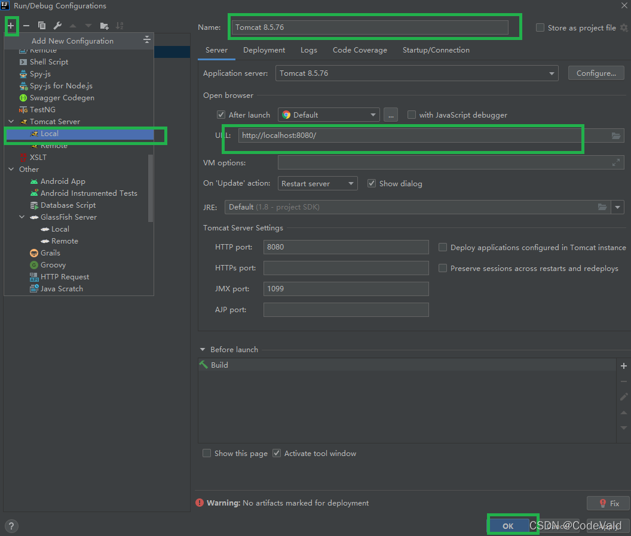Enable Deploy applications configured in Tomcat instance

[x=442, y=247]
